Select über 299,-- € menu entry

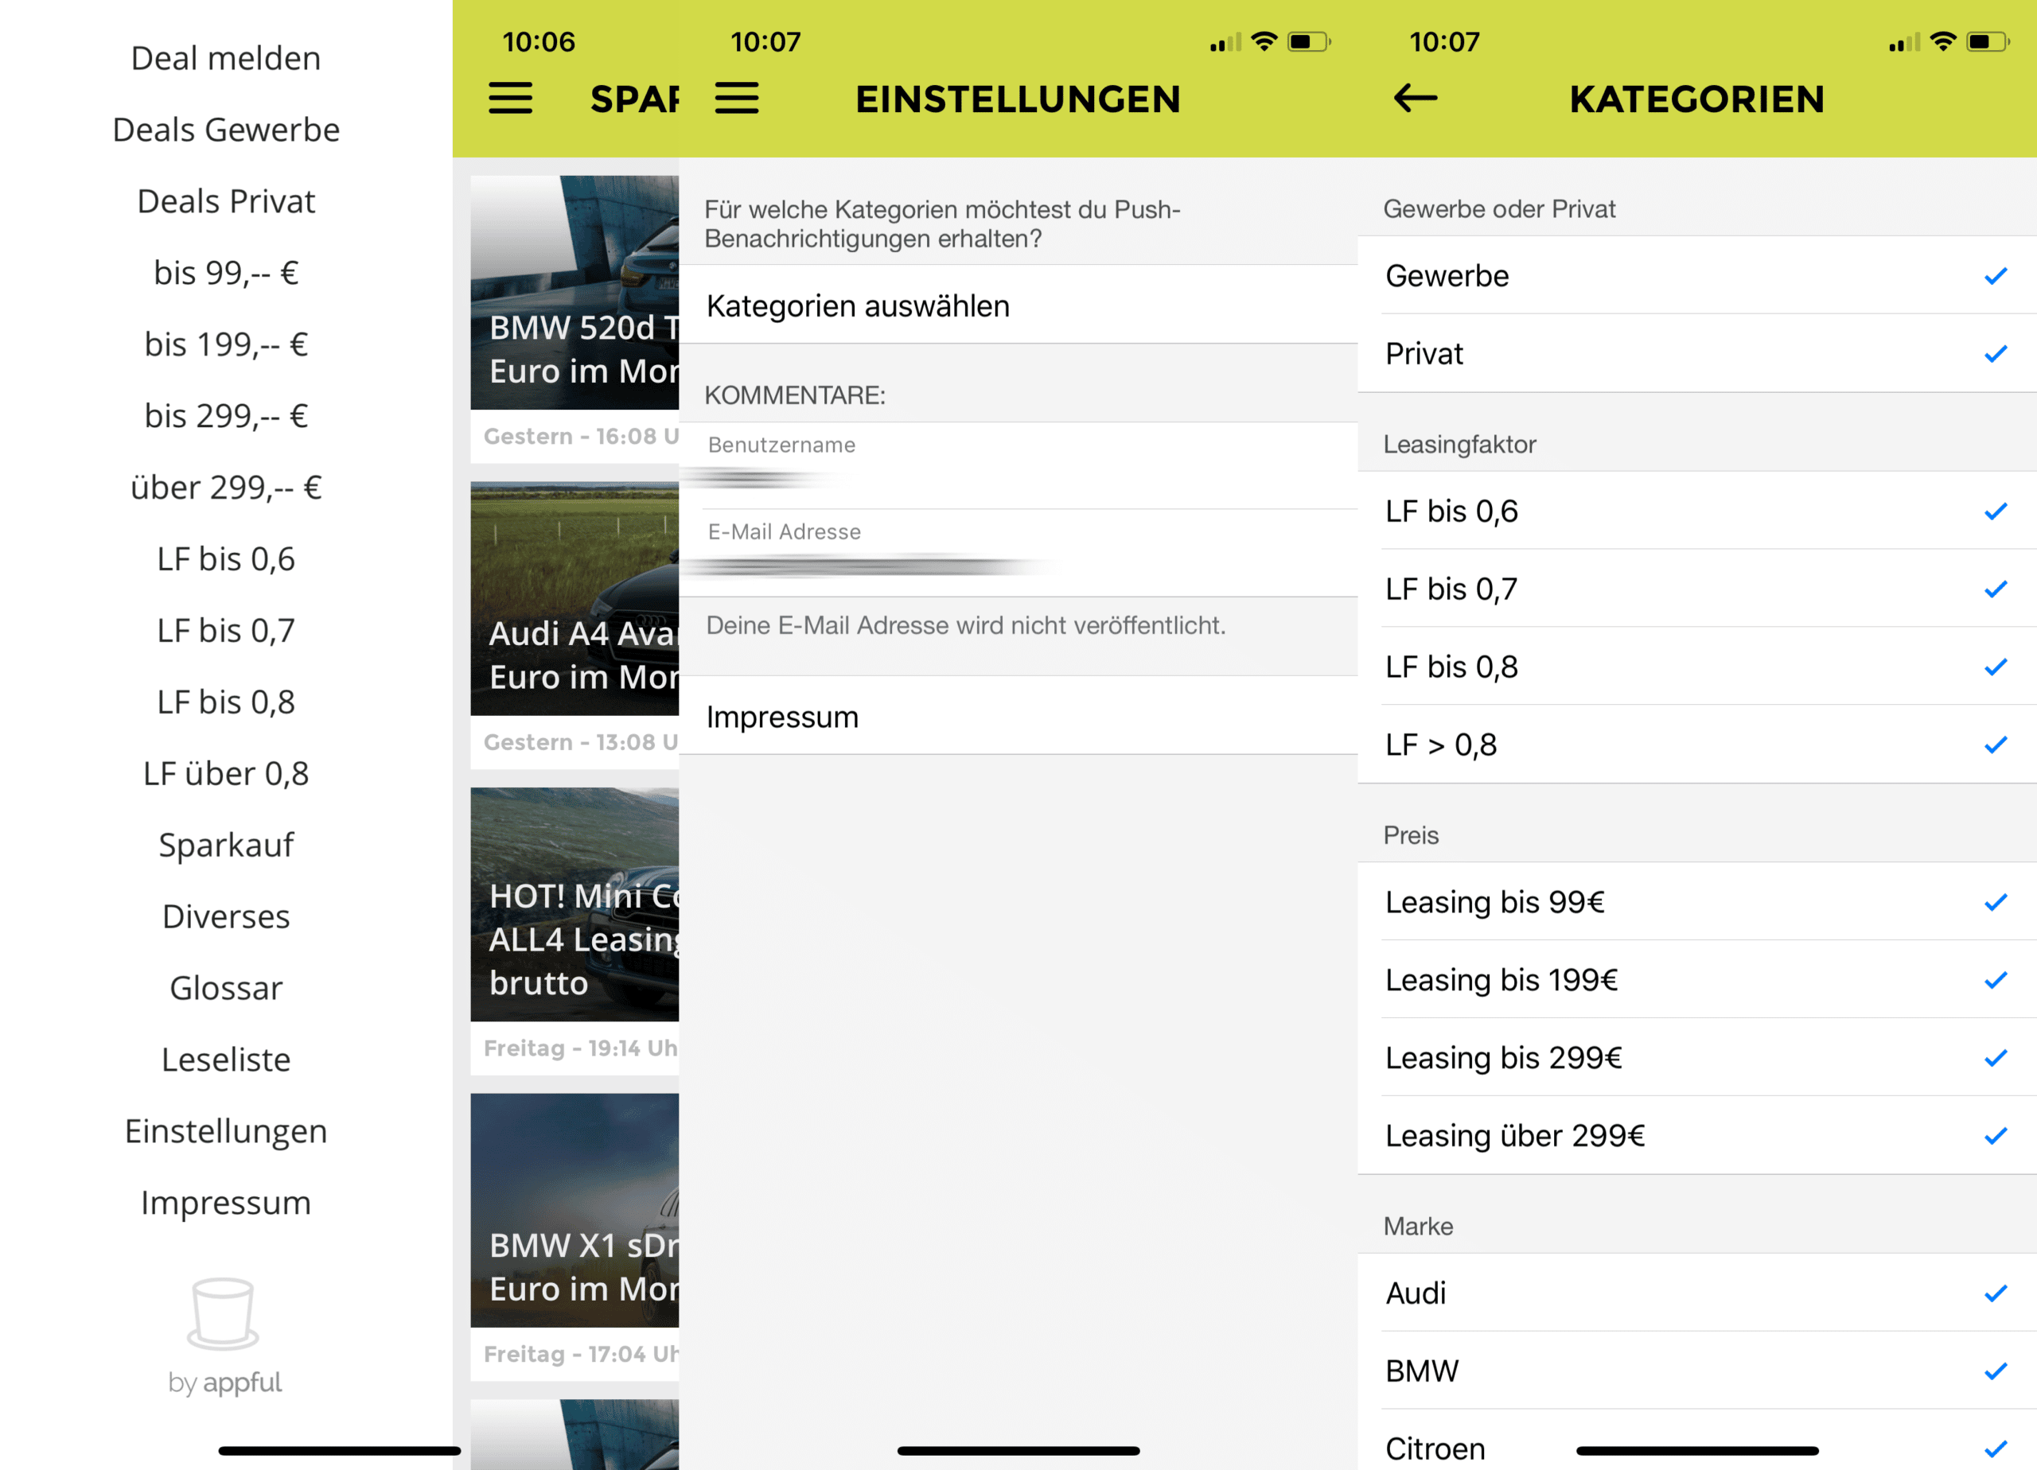point(226,488)
